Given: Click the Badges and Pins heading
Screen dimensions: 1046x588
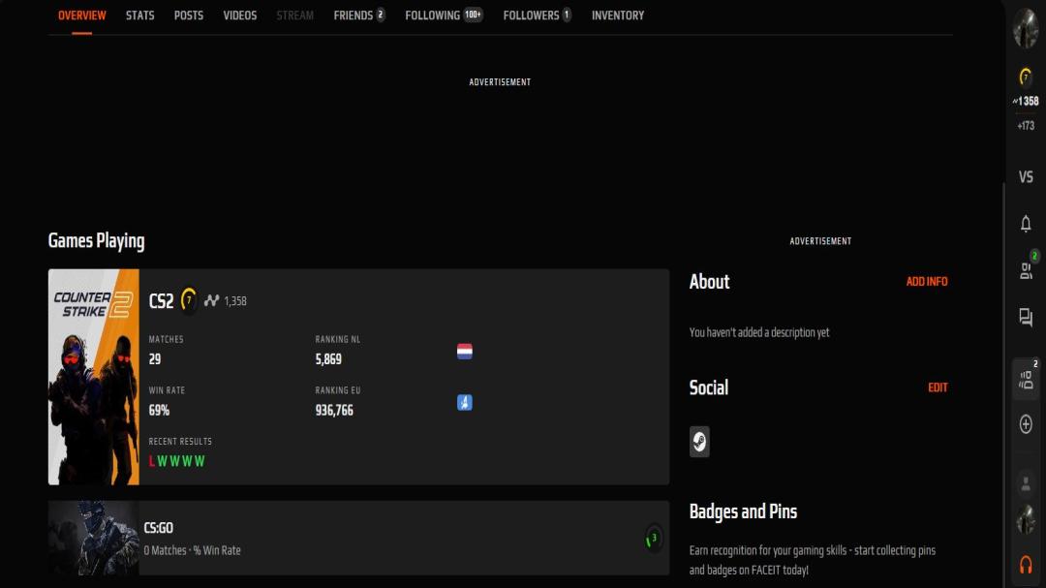Looking at the screenshot, I should [x=743, y=511].
